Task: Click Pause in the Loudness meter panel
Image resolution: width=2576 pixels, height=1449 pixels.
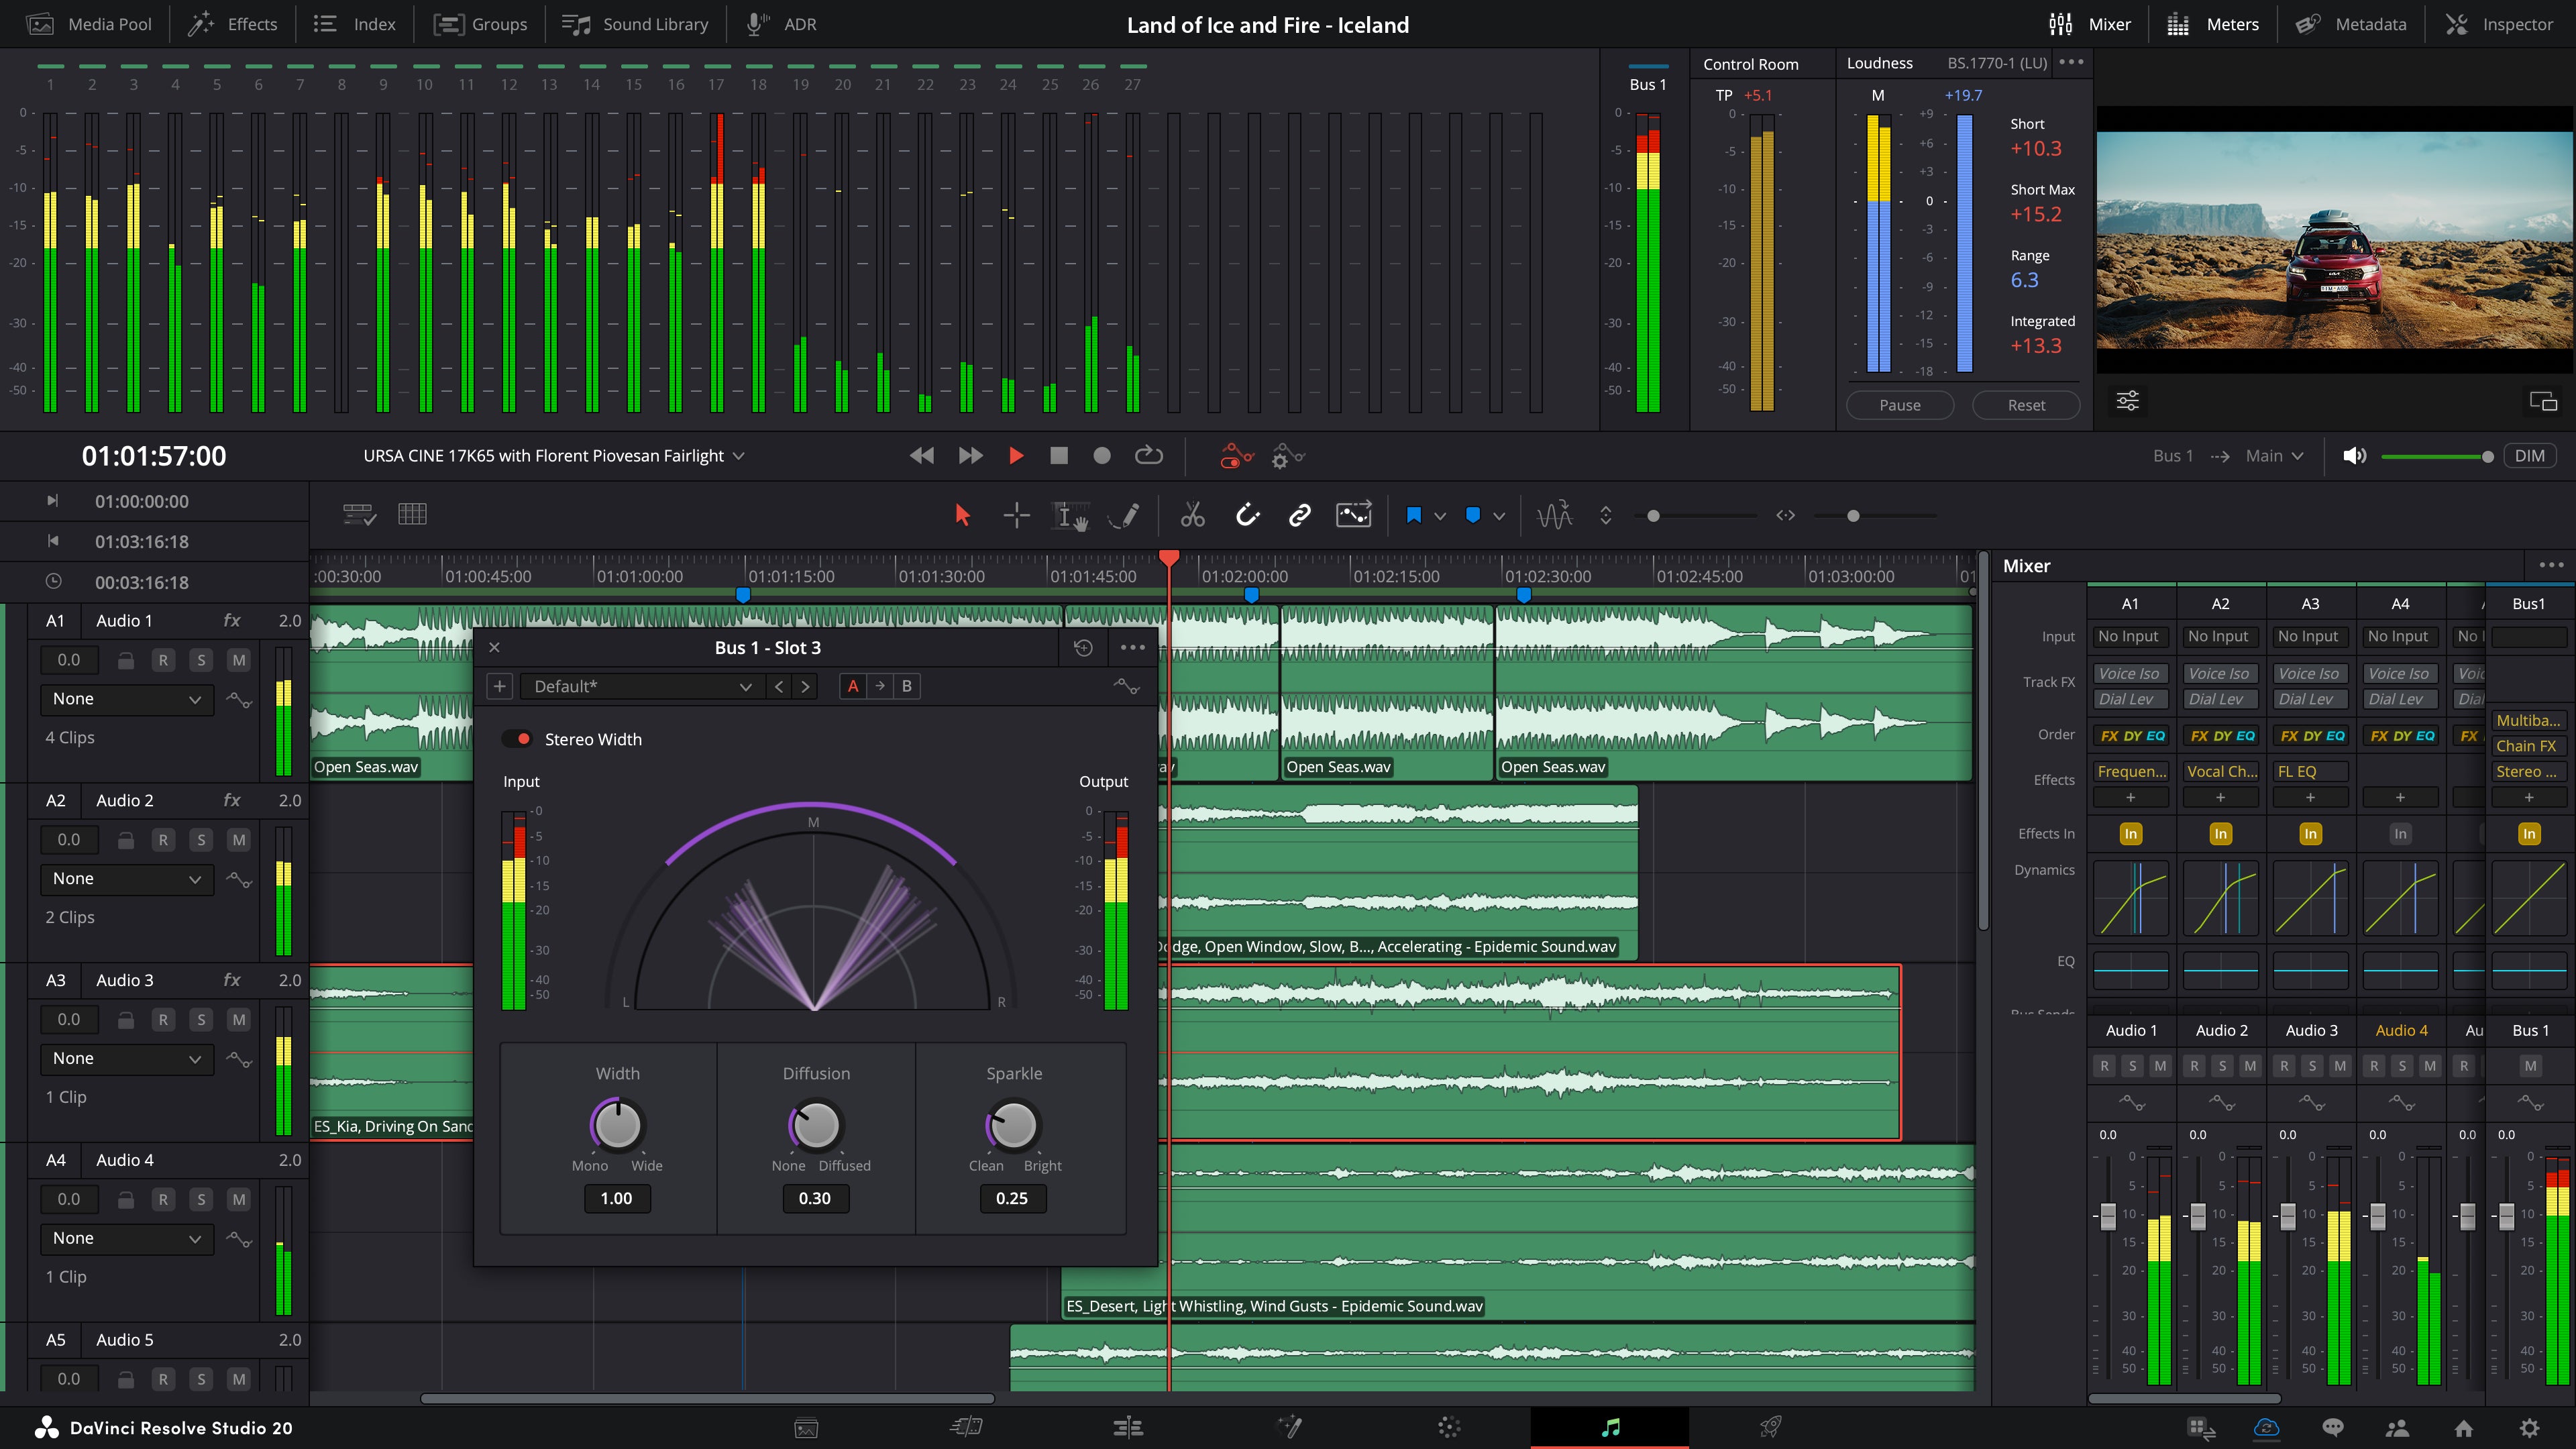Action: [x=1899, y=404]
